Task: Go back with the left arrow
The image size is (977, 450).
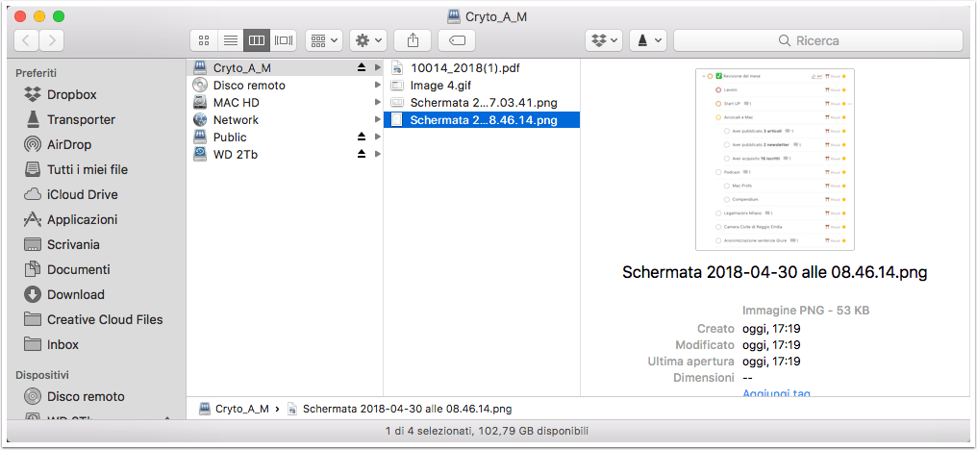Action: [x=26, y=40]
